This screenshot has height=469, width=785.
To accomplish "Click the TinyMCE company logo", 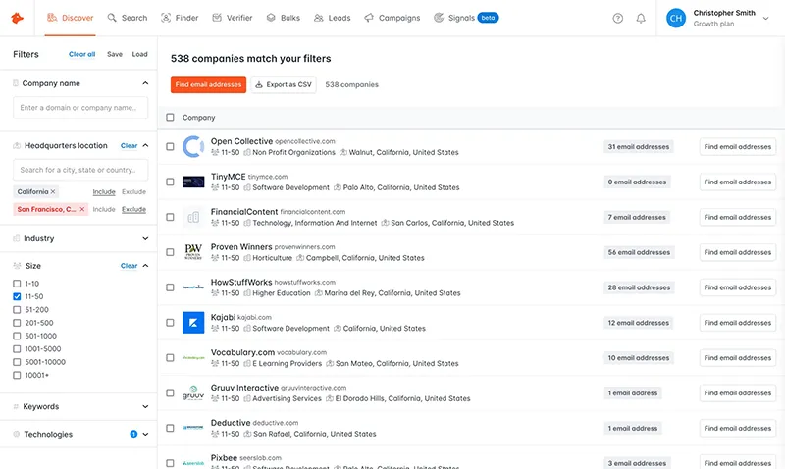I will click(193, 182).
